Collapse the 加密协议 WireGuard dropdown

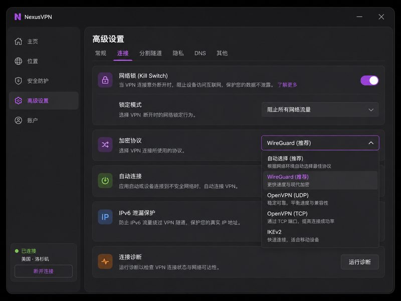point(320,143)
